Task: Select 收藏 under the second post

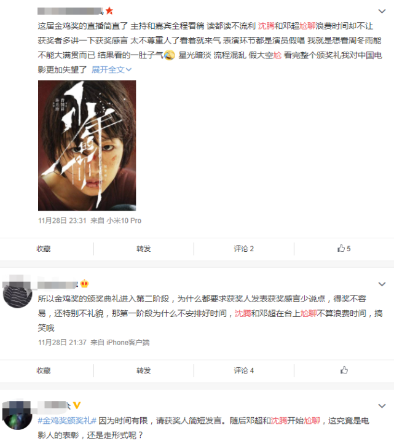Action: point(44,370)
